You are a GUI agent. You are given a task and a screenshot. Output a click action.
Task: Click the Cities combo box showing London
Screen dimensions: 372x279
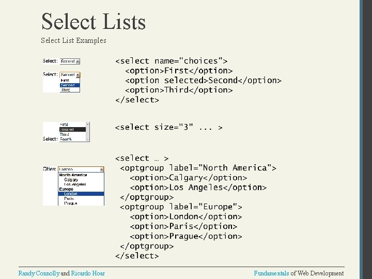tap(81, 169)
